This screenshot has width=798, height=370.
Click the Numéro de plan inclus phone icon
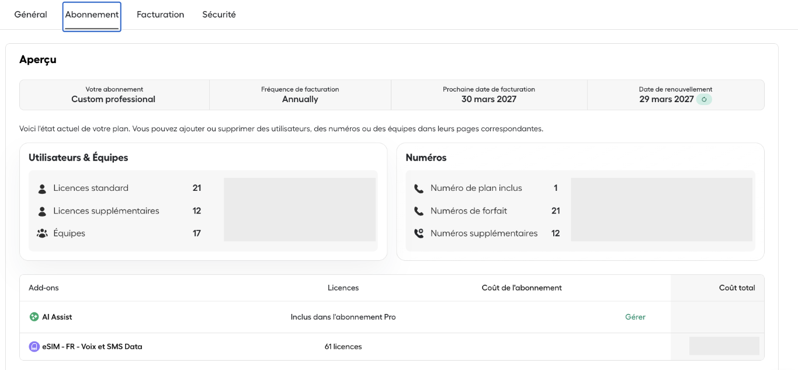click(419, 189)
